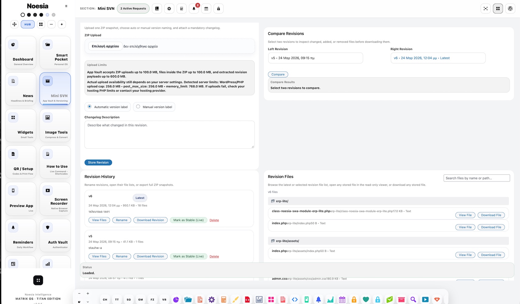Focus the Changelog Description text area
The height and width of the screenshot is (304, 520).
[169, 135]
